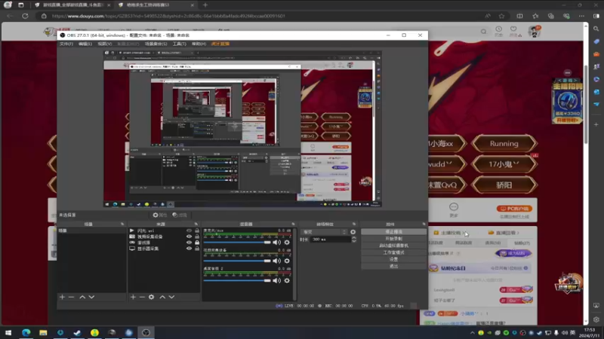
Task: Move the scene down in the scenes list
Action: tap(91, 297)
